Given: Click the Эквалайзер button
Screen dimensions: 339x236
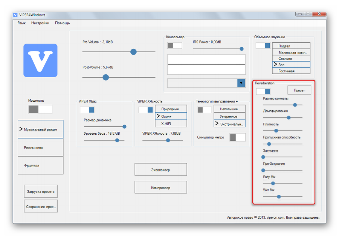Looking at the screenshot, I should coord(160,170).
